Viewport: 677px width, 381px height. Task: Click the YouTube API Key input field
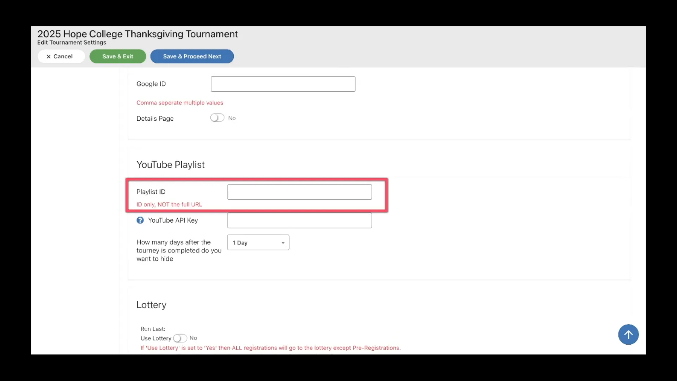(299, 220)
